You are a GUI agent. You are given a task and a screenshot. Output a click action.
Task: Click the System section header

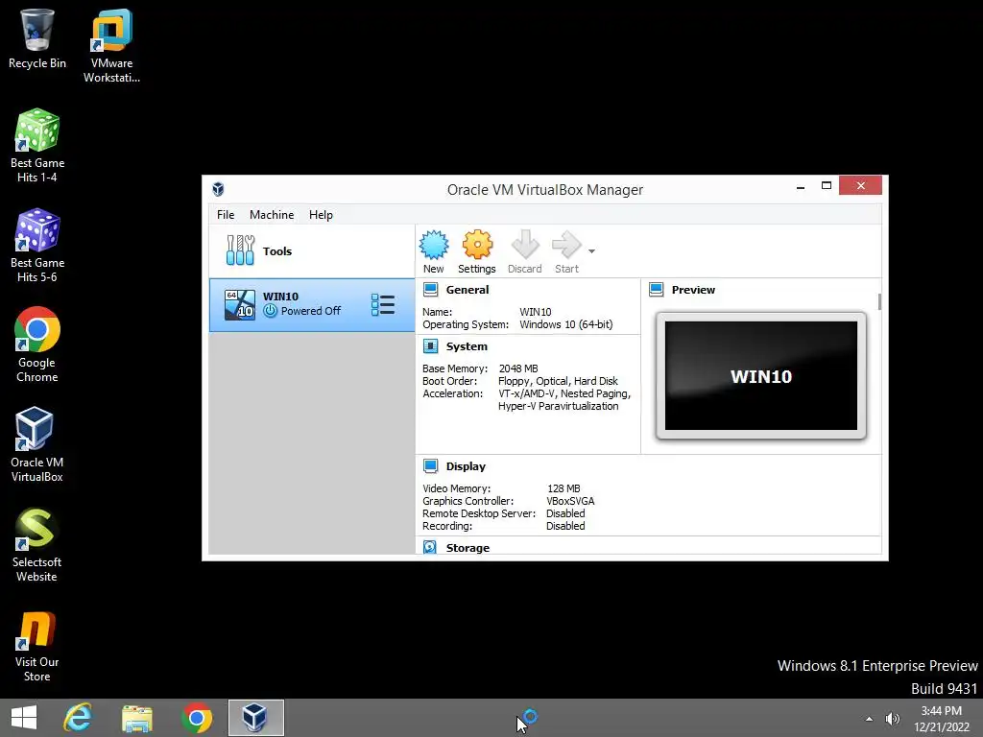[x=467, y=345]
